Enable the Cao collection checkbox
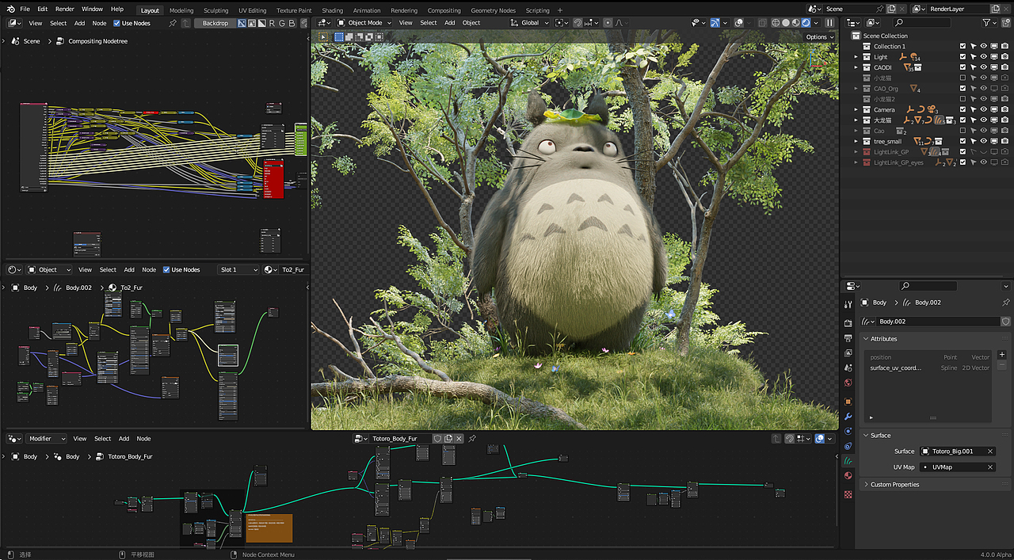The image size is (1014, 560). tap(963, 131)
